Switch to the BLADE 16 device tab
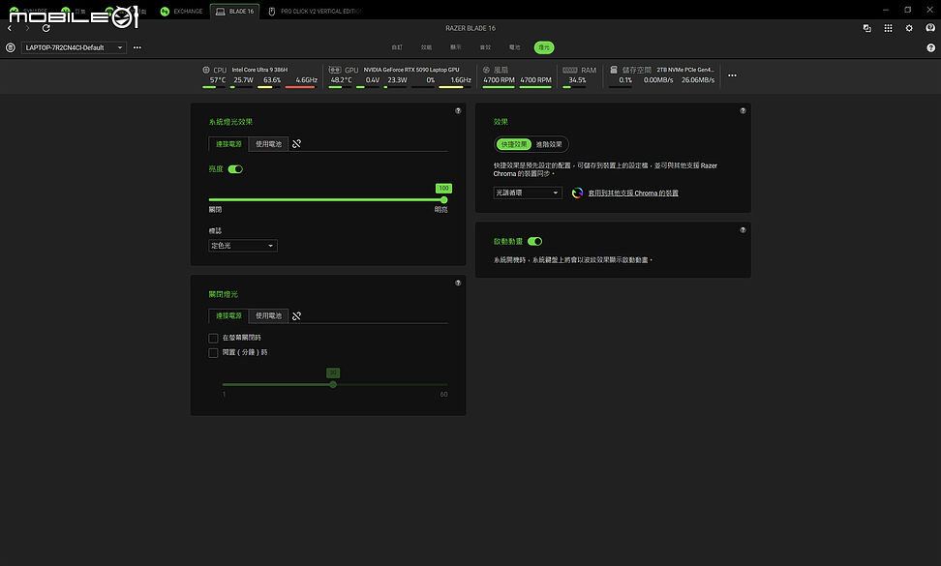This screenshot has width=941, height=566. pos(234,12)
